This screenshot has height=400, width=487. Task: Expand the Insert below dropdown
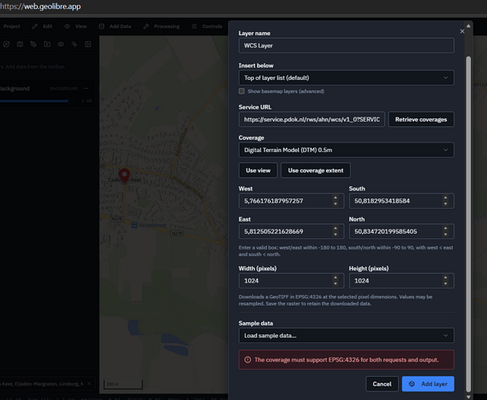(346, 78)
